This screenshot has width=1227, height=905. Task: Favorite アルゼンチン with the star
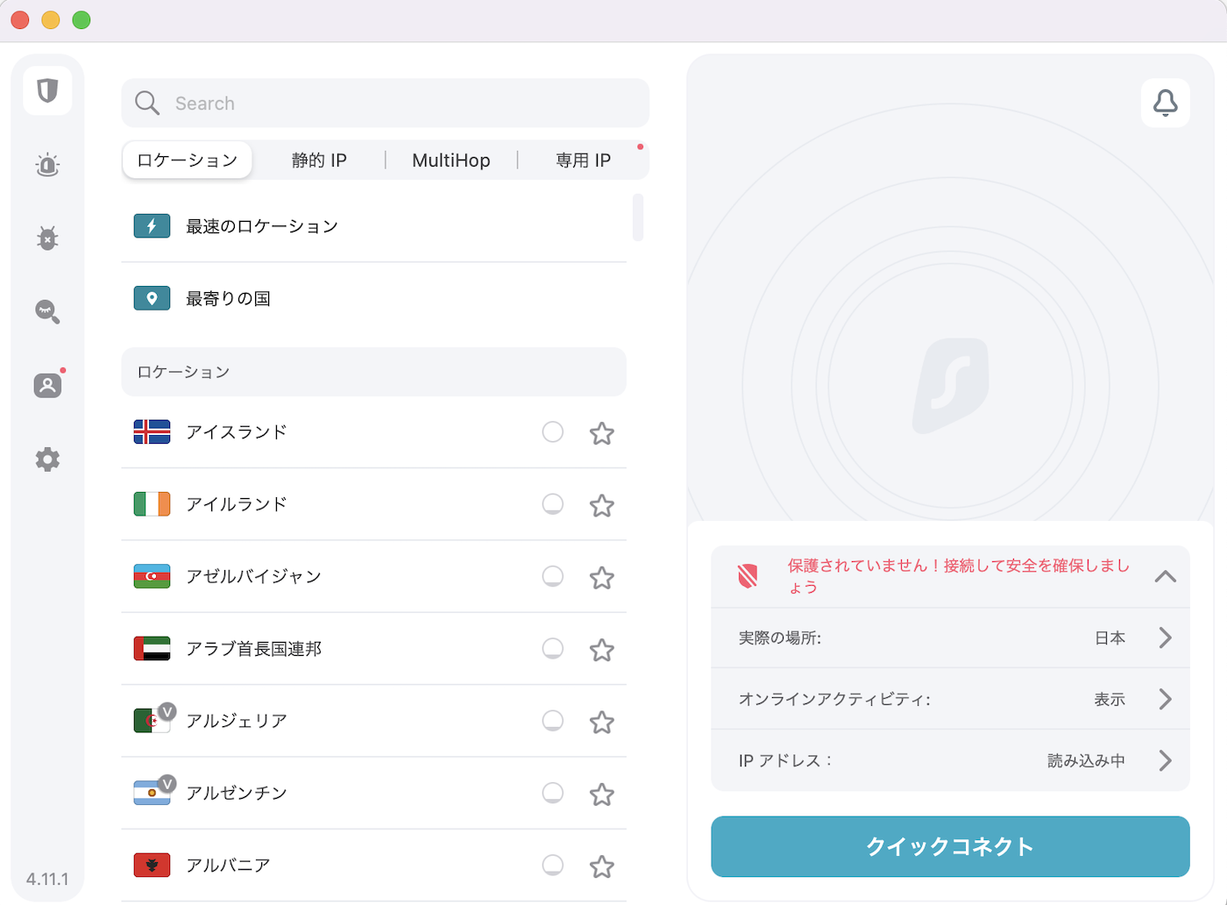coord(601,795)
